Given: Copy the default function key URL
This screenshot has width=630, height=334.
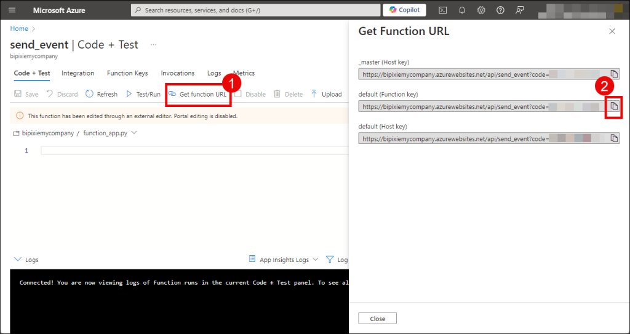Looking at the screenshot, I should [x=613, y=106].
